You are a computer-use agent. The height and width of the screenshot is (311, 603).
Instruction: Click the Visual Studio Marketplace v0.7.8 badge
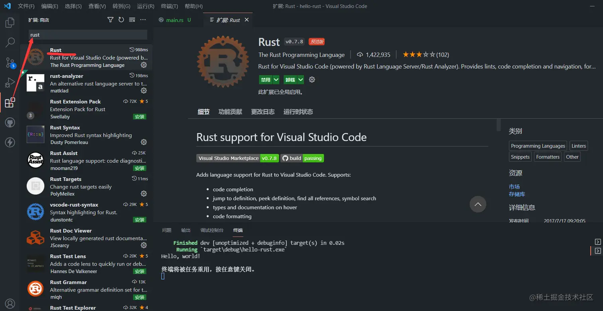point(238,158)
